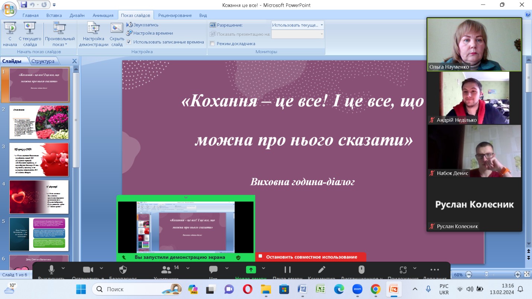Adjust the zoom slider handle

click(486, 274)
